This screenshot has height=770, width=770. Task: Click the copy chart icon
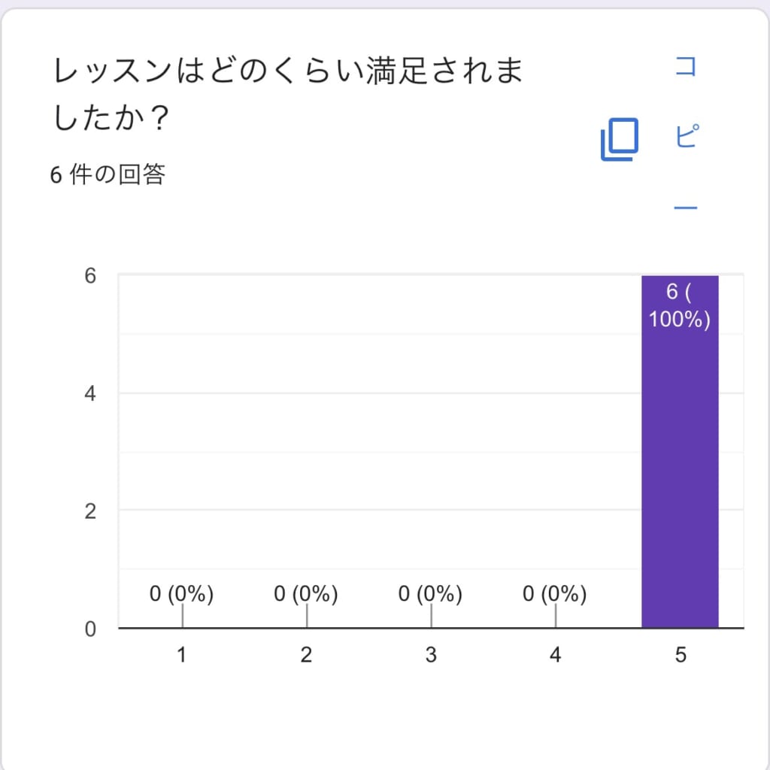click(x=620, y=139)
